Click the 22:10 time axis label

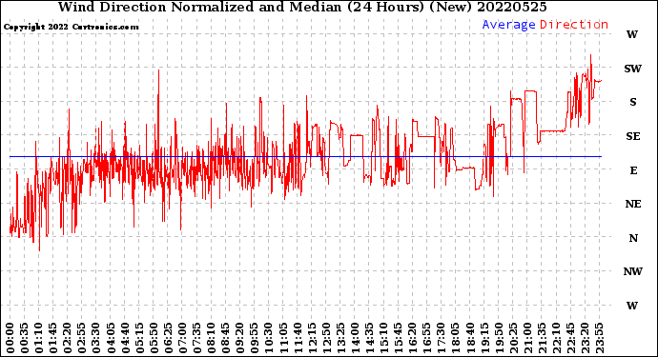tap(556, 338)
